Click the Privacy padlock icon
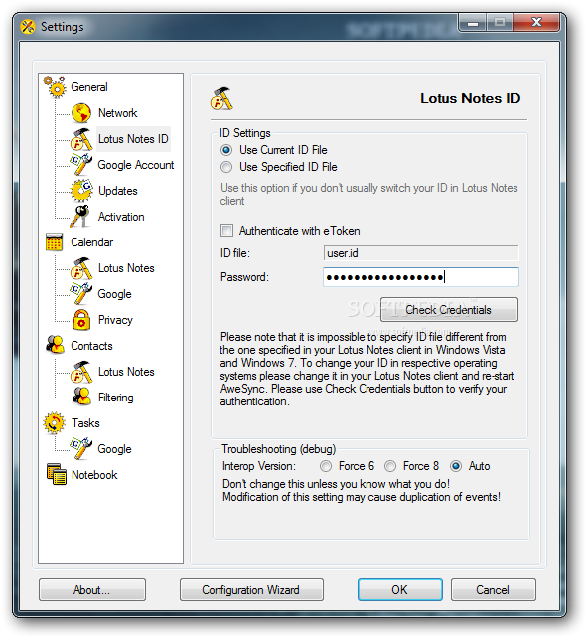The width and height of the screenshot is (587, 638). tap(81, 320)
